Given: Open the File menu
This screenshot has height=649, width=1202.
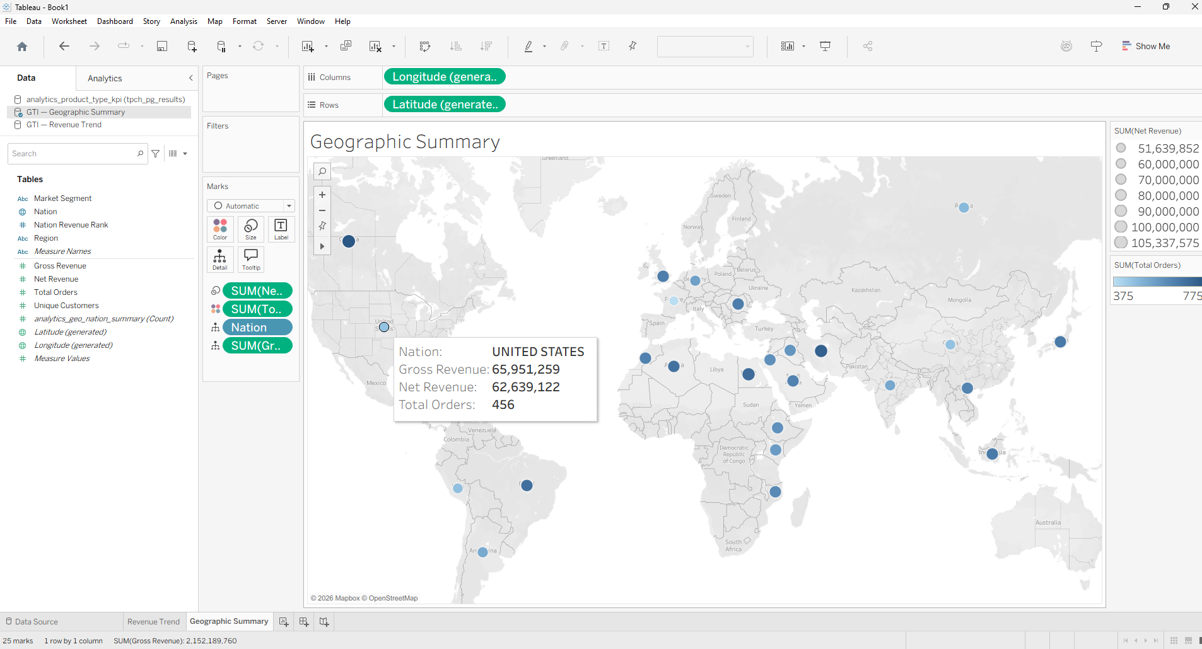Looking at the screenshot, I should point(11,21).
